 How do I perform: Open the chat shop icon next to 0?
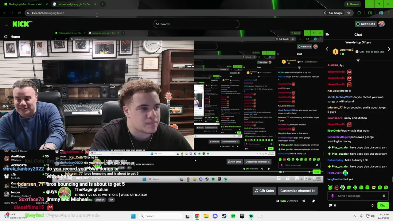point(331,206)
